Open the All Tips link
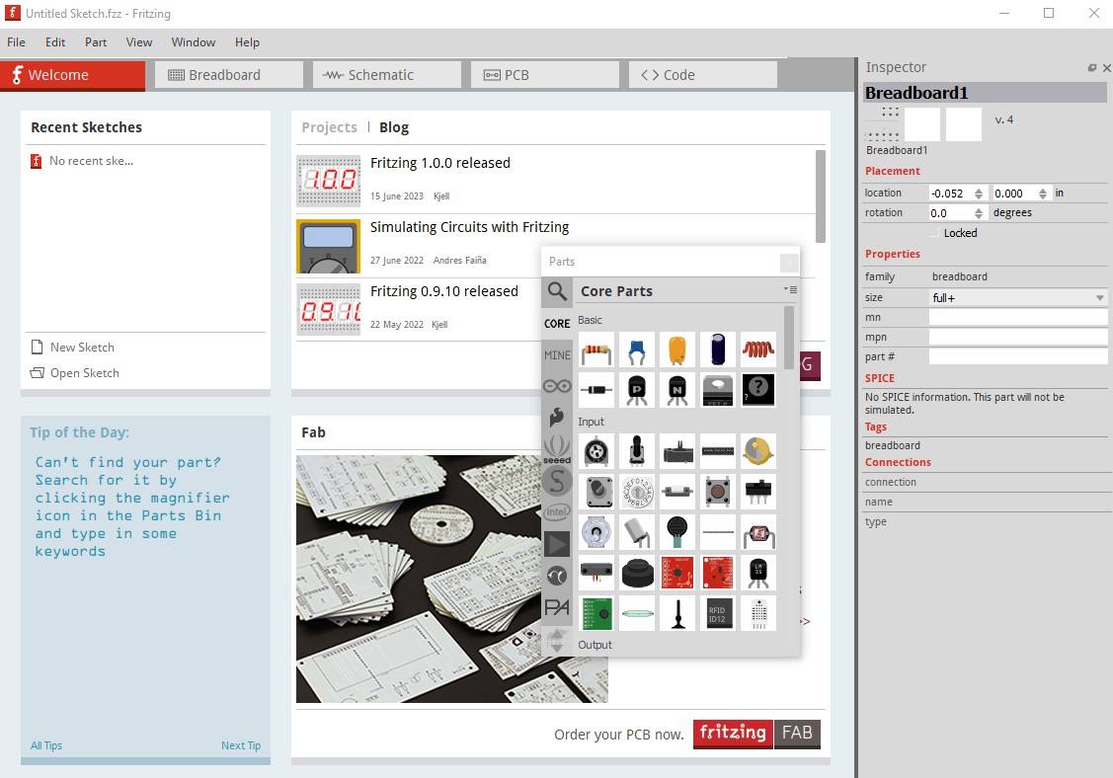The height and width of the screenshot is (778, 1113). [46, 745]
